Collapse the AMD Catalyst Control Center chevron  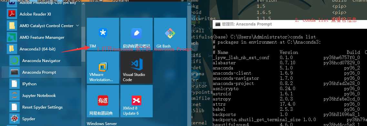78,26
